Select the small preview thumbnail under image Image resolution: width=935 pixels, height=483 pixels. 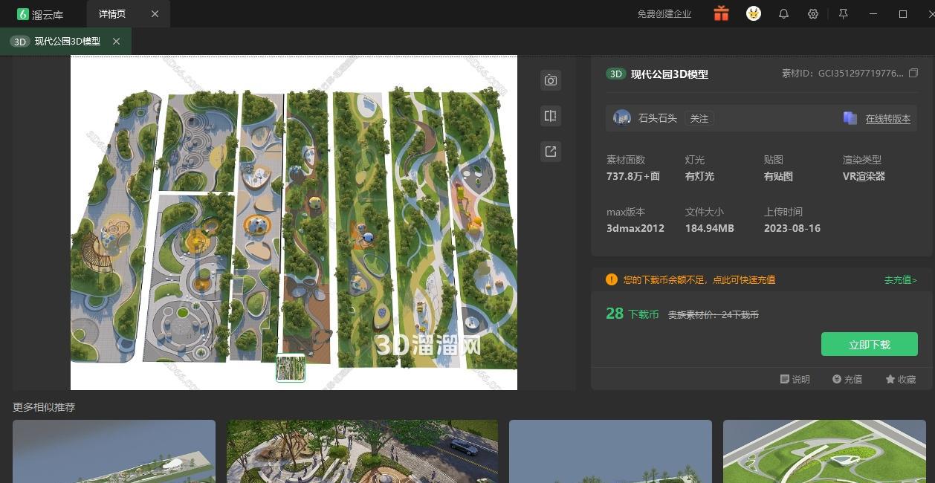point(291,368)
